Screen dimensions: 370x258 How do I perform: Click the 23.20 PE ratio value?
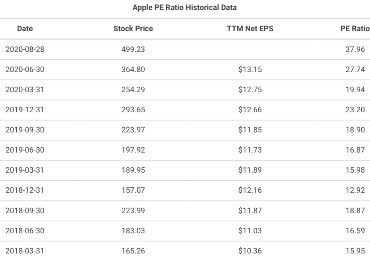point(355,110)
